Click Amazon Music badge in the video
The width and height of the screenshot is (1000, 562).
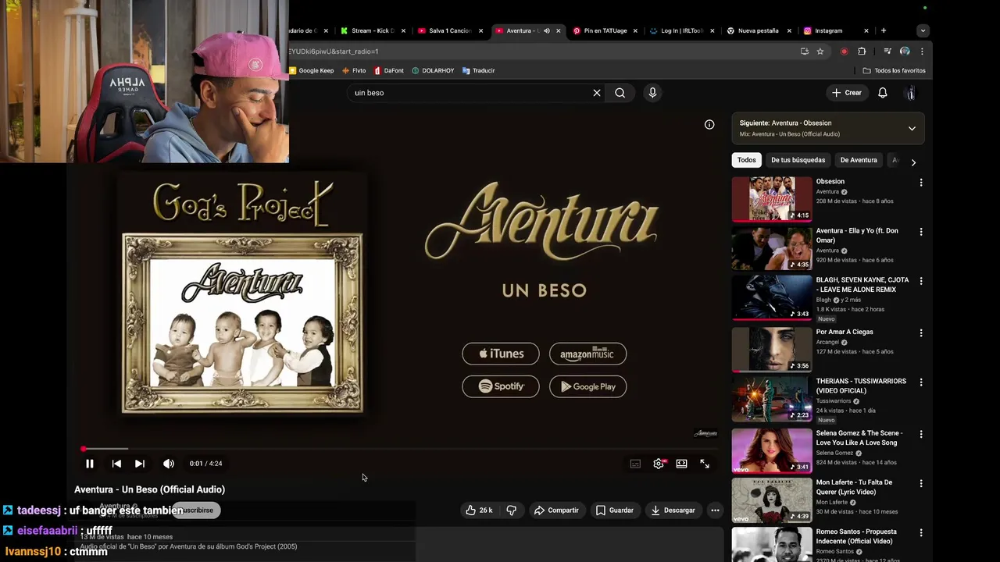(x=587, y=354)
